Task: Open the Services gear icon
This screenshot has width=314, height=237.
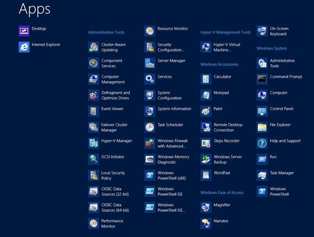Action: 150,79
